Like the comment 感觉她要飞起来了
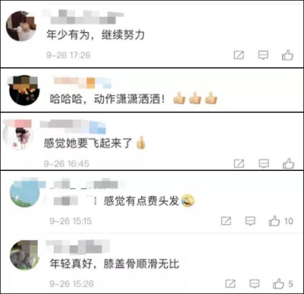The image size is (304, 294). (x=288, y=163)
